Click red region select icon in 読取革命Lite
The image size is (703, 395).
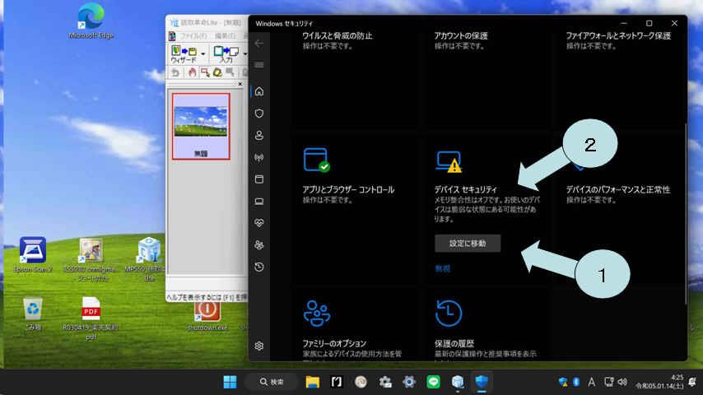point(205,72)
